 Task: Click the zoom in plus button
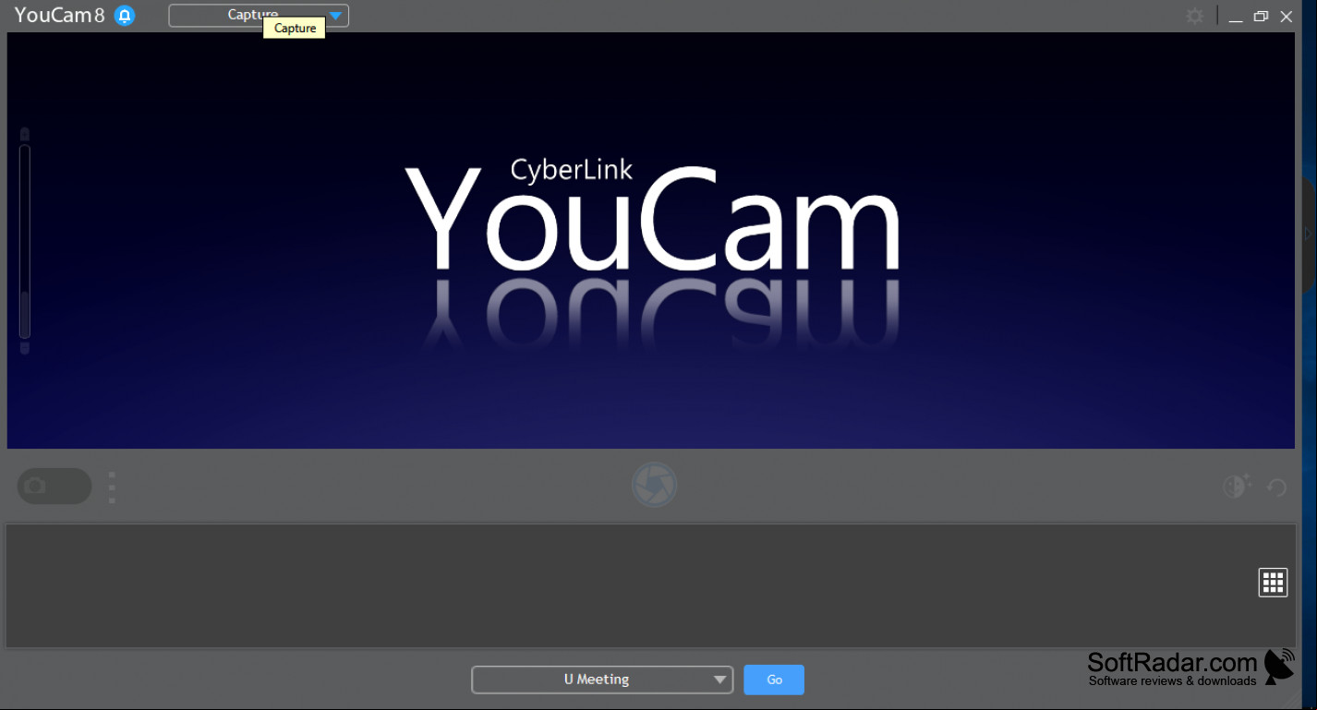25,135
